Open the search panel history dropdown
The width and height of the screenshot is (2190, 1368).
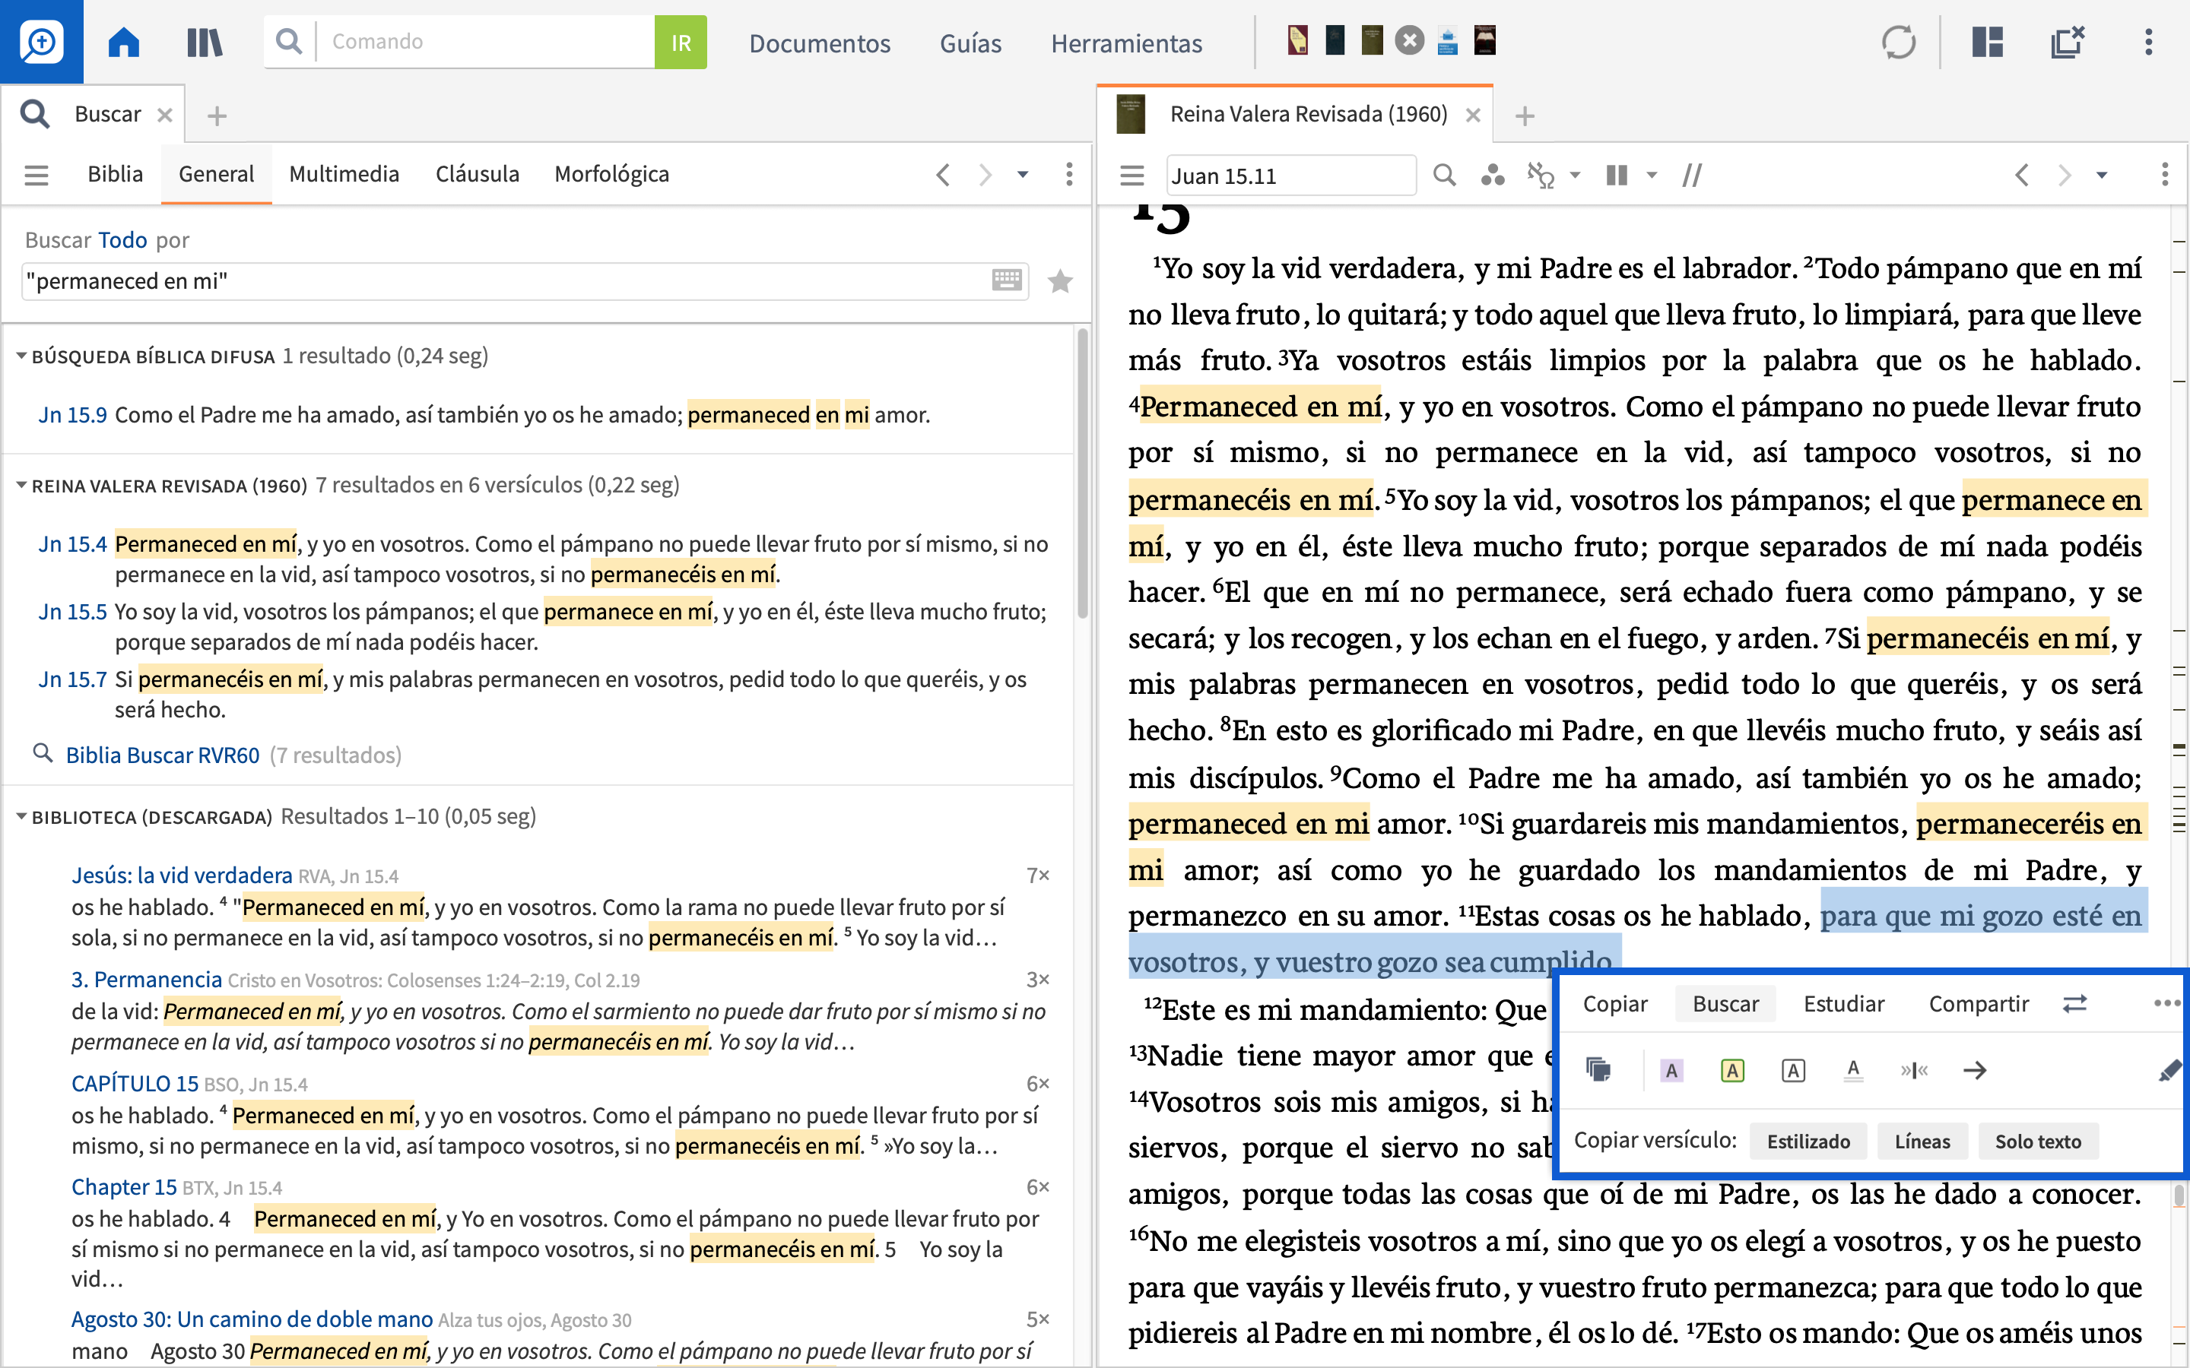(x=1024, y=175)
